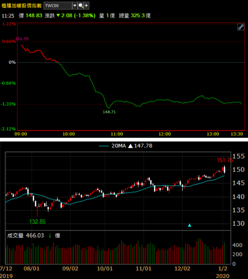Click the 155 price axis label
The height and width of the screenshot is (279, 248).
click(238, 156)
